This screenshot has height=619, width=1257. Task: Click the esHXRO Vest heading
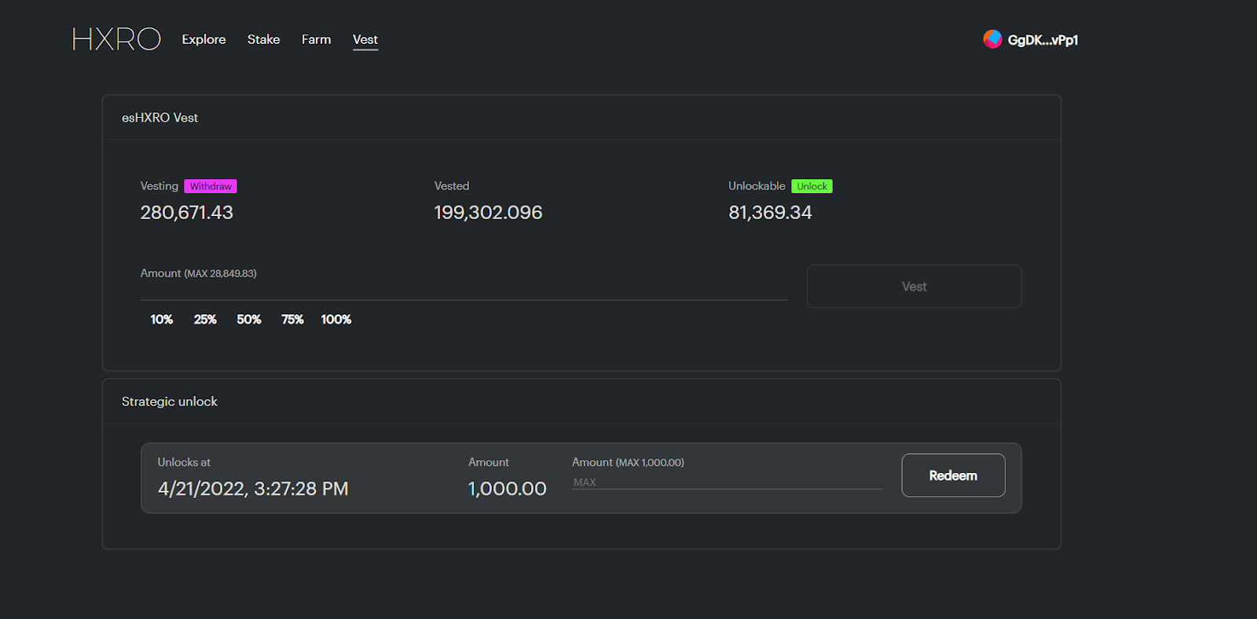159,118
